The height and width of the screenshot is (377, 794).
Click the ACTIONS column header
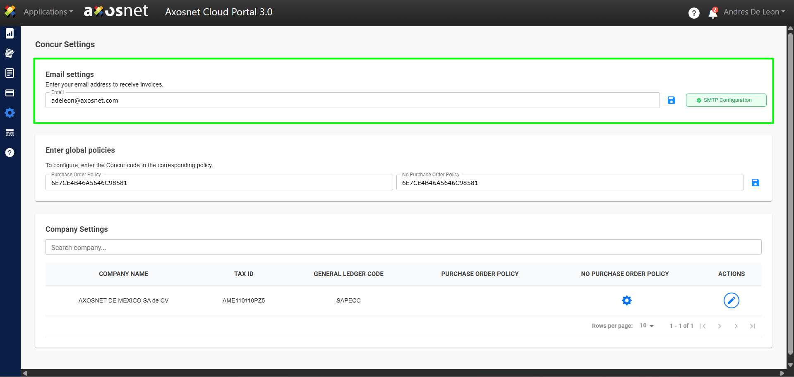pyautogui.click(x=732, y=274)
